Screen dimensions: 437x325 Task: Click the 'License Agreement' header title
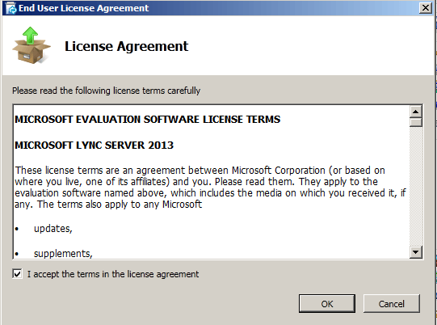pyautogui.click(x=127, y=46)
